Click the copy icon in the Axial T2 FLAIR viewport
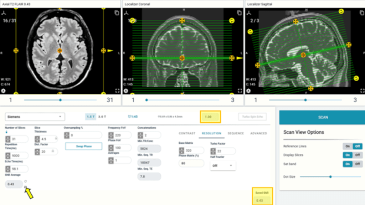The height and width of the screenshot is (205, 365). tap(117, 13)
